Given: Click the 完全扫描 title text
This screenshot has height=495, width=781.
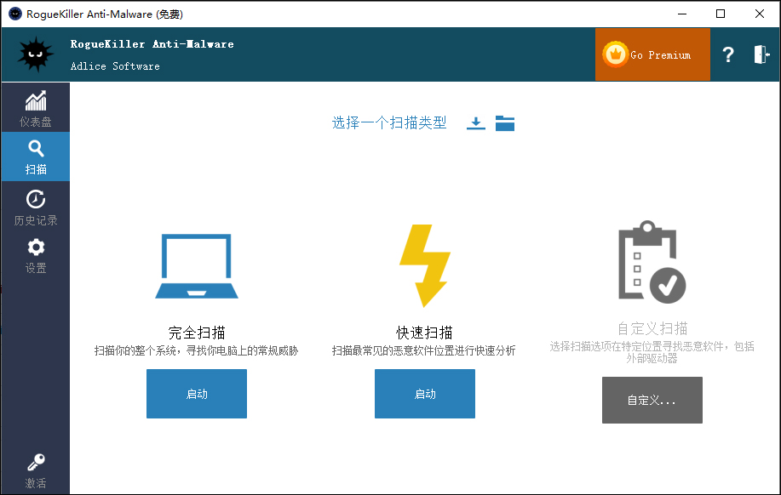Looking at the screenshot, I should 197,333.
